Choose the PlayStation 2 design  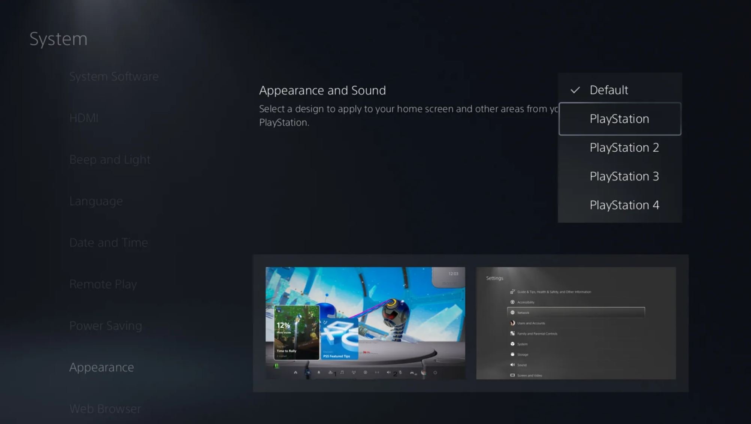[x=624, y=148]
